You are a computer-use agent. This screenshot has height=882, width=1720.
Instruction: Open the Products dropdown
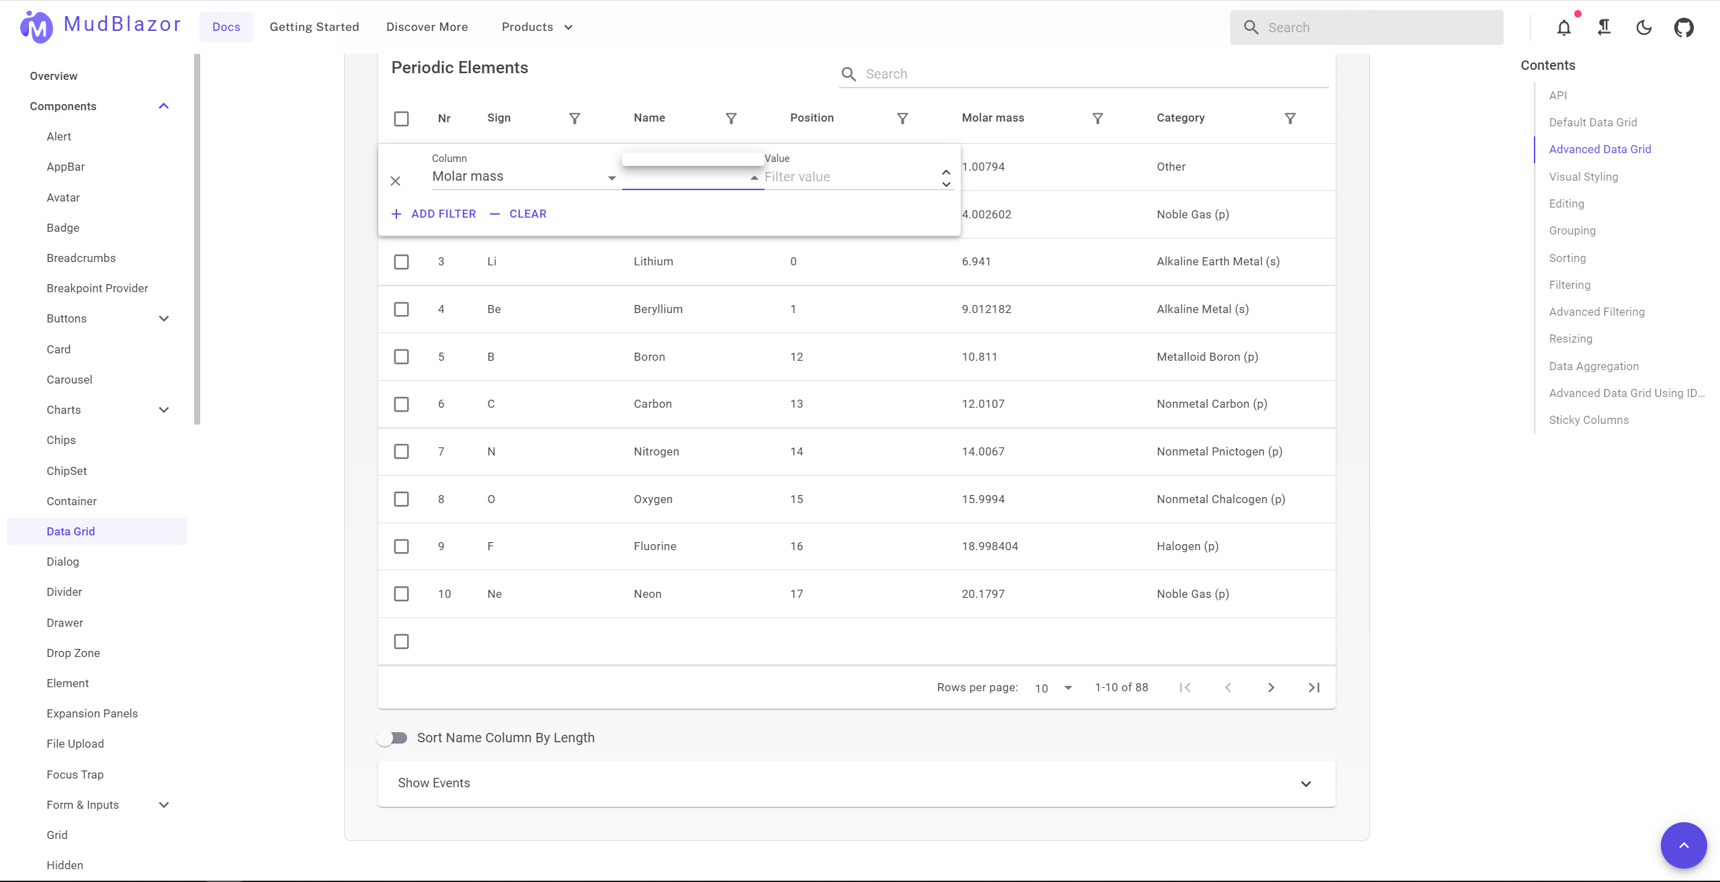click(x=535, y=27)
